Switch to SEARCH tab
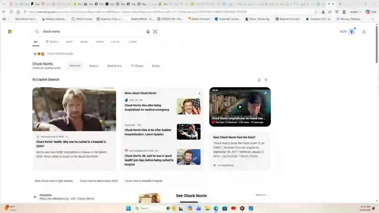 tap(52, 42)
